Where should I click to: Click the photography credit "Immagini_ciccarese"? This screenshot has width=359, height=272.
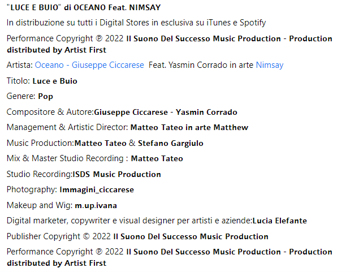click(x=97, y=189)
